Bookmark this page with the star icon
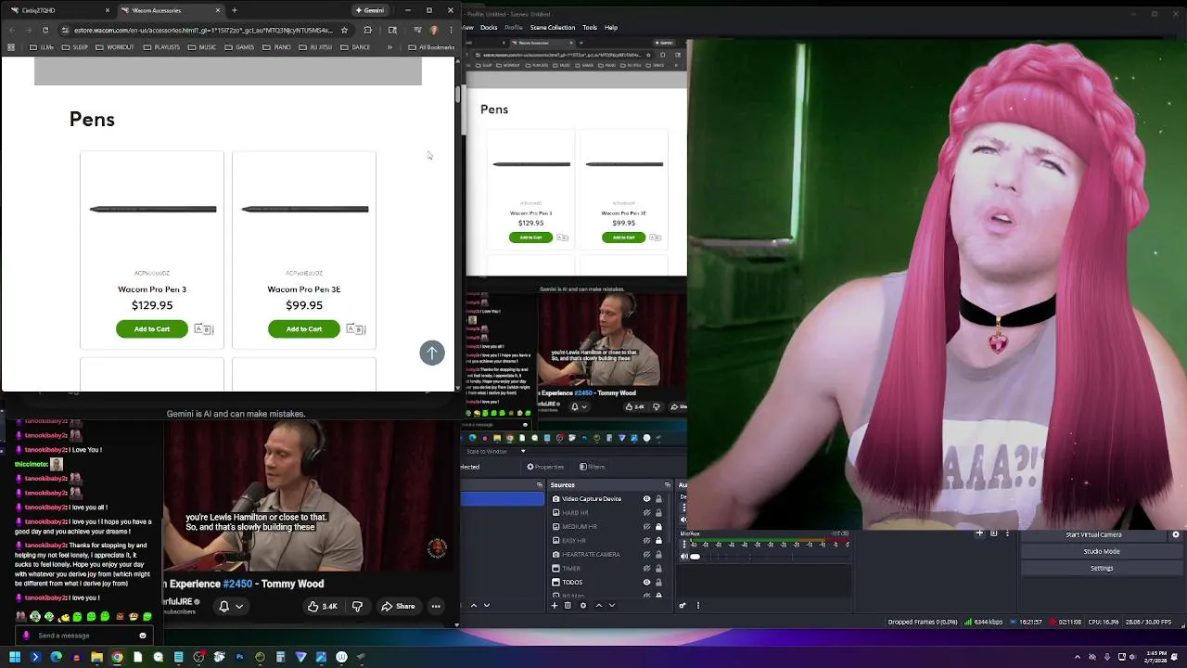 344,30
